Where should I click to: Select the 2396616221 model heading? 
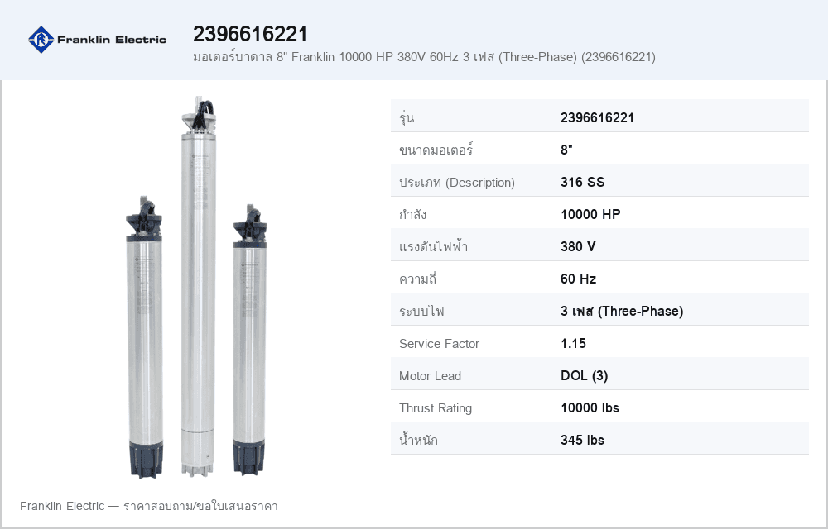coord(250,34)
